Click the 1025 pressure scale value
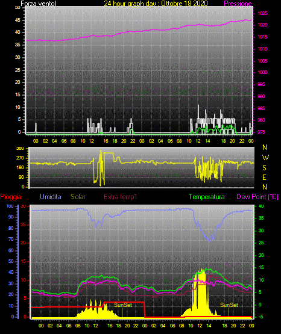The image size is (281, 334). (x=262, y=13)
